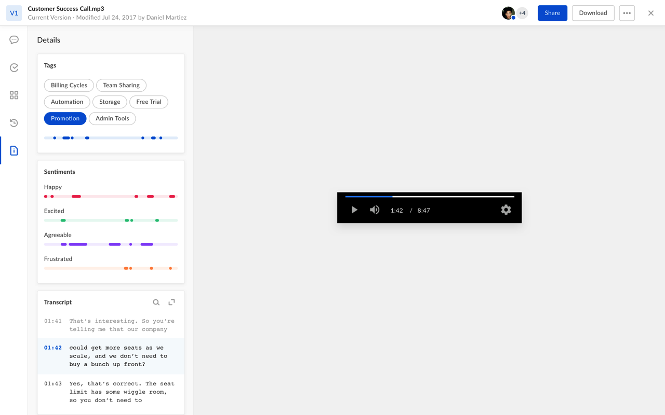Mute the audio with speaker icon
This screenshot has width=665, height=415.
[x=375, y=210]
